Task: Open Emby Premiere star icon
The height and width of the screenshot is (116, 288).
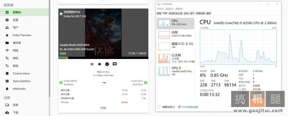Action: point(7,35)
